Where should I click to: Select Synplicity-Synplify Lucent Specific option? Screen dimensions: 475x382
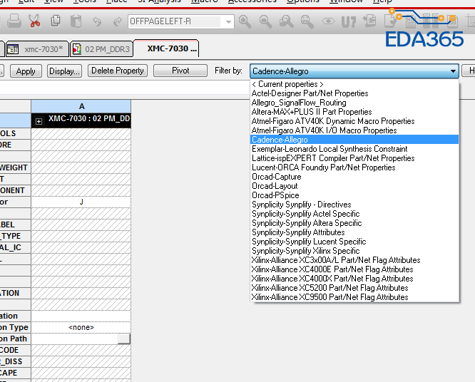(x=354, y=242)
